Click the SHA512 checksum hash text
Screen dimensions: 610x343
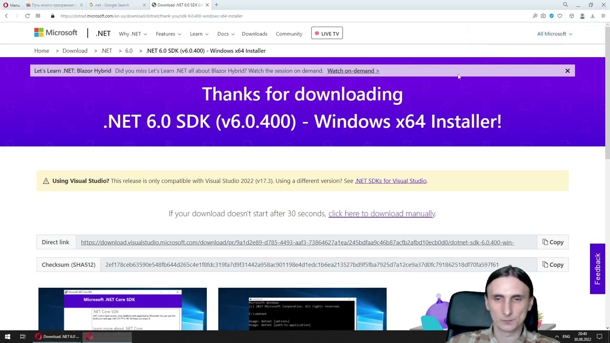click(302, 264)
